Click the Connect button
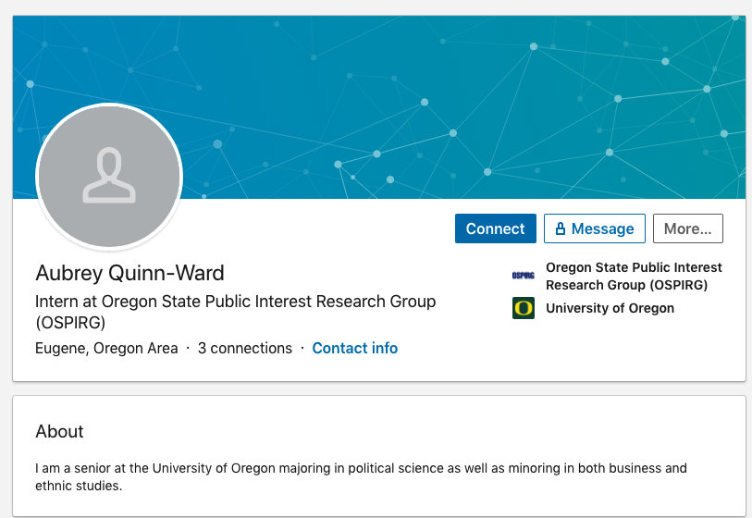Screen dimensions: 752x518 point(496,228)
